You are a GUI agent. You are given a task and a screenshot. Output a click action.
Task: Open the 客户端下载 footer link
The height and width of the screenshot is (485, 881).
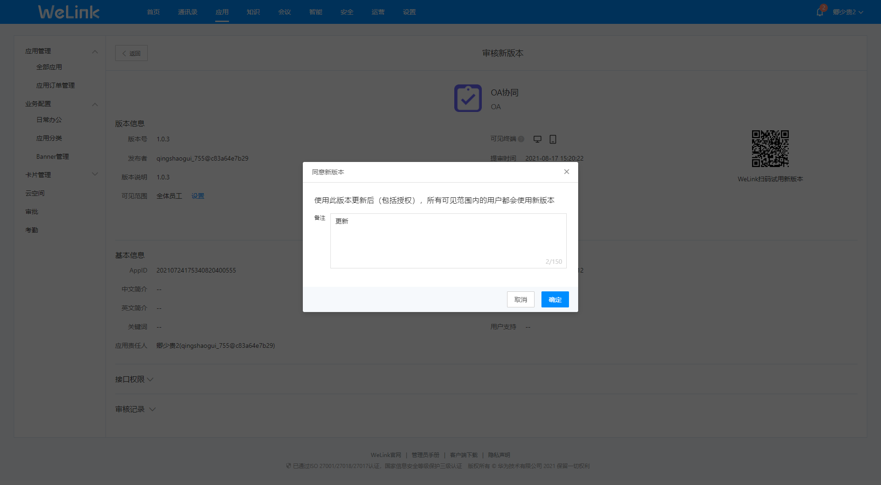(464, 455)
